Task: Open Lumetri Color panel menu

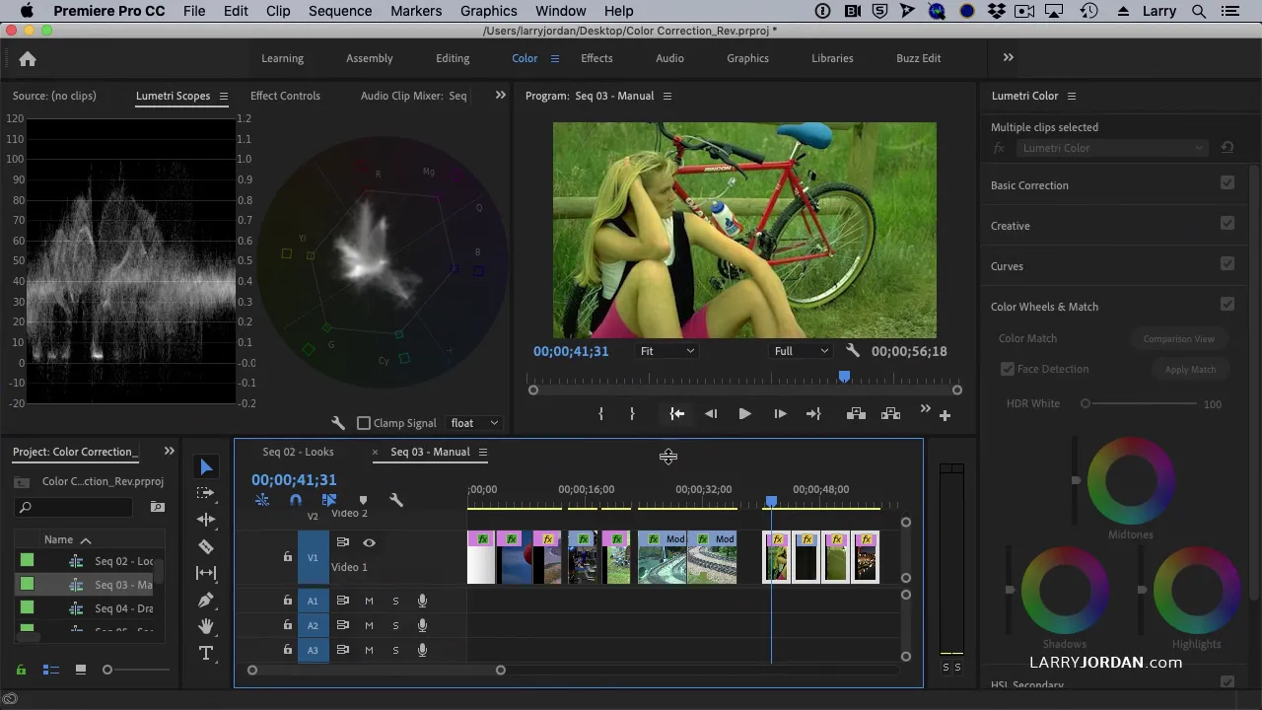Action: pos(1072,96)
